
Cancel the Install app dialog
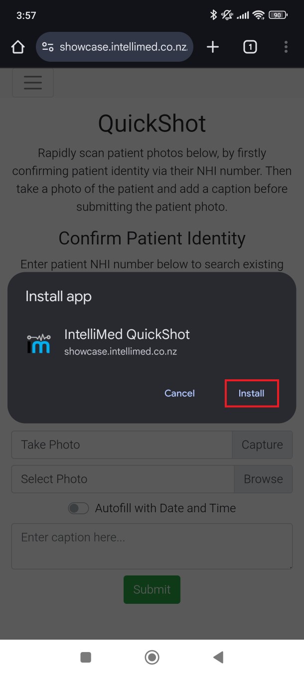pos(179,393)
